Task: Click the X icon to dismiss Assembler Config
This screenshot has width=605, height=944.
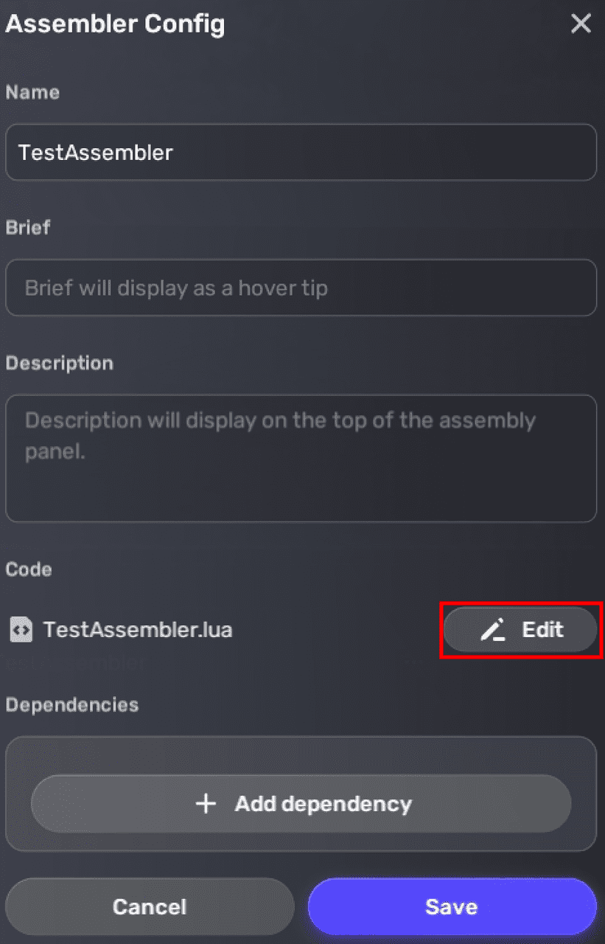Action: pos(581,24)
